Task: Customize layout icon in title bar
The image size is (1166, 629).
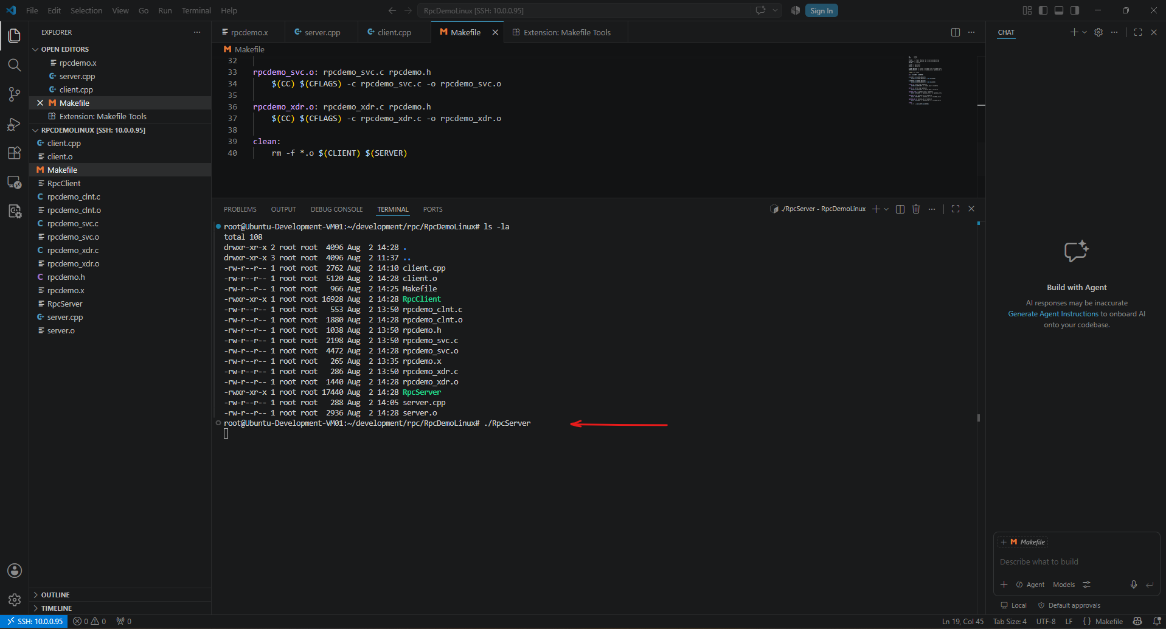Action: (1027, 10)
